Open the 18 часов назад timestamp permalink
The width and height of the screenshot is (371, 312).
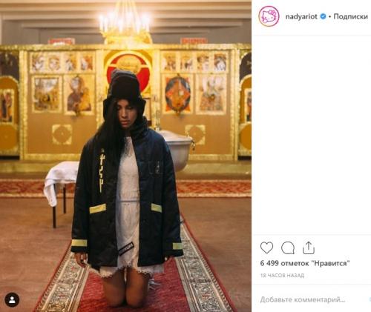[282, 275]
